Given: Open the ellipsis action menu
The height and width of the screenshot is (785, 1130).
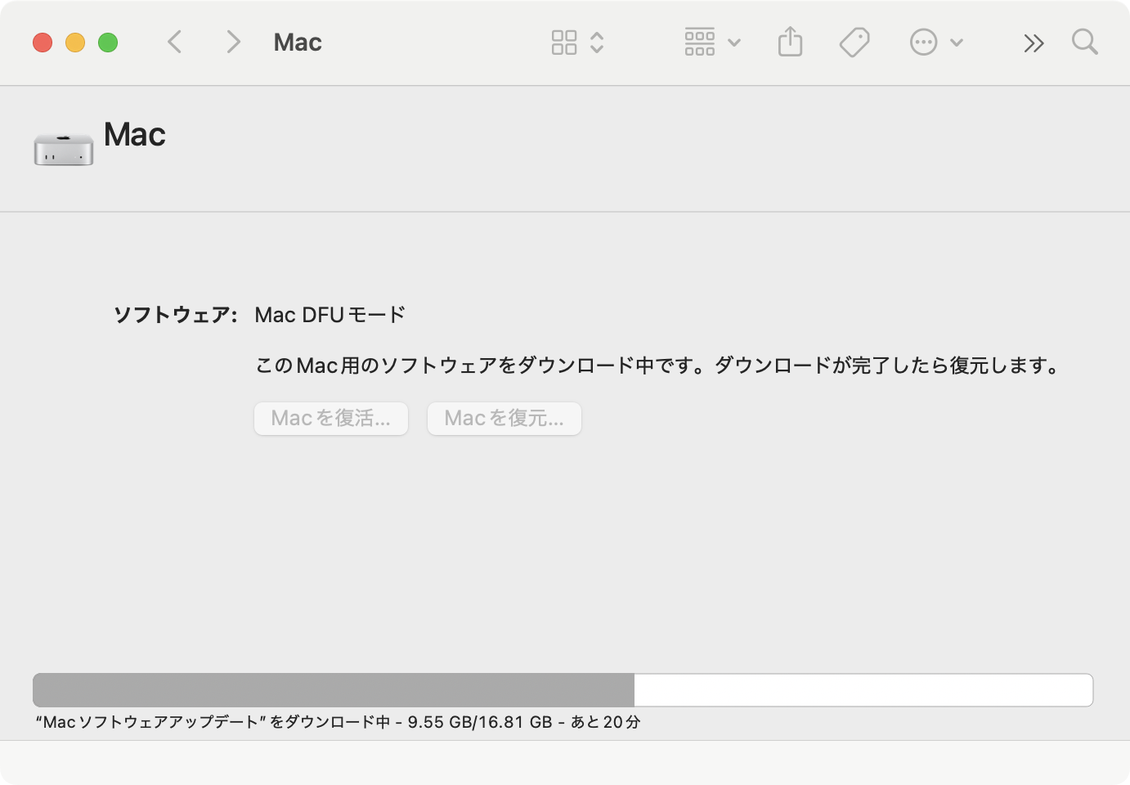Looking at the screenshot, I should coord(923,43).
